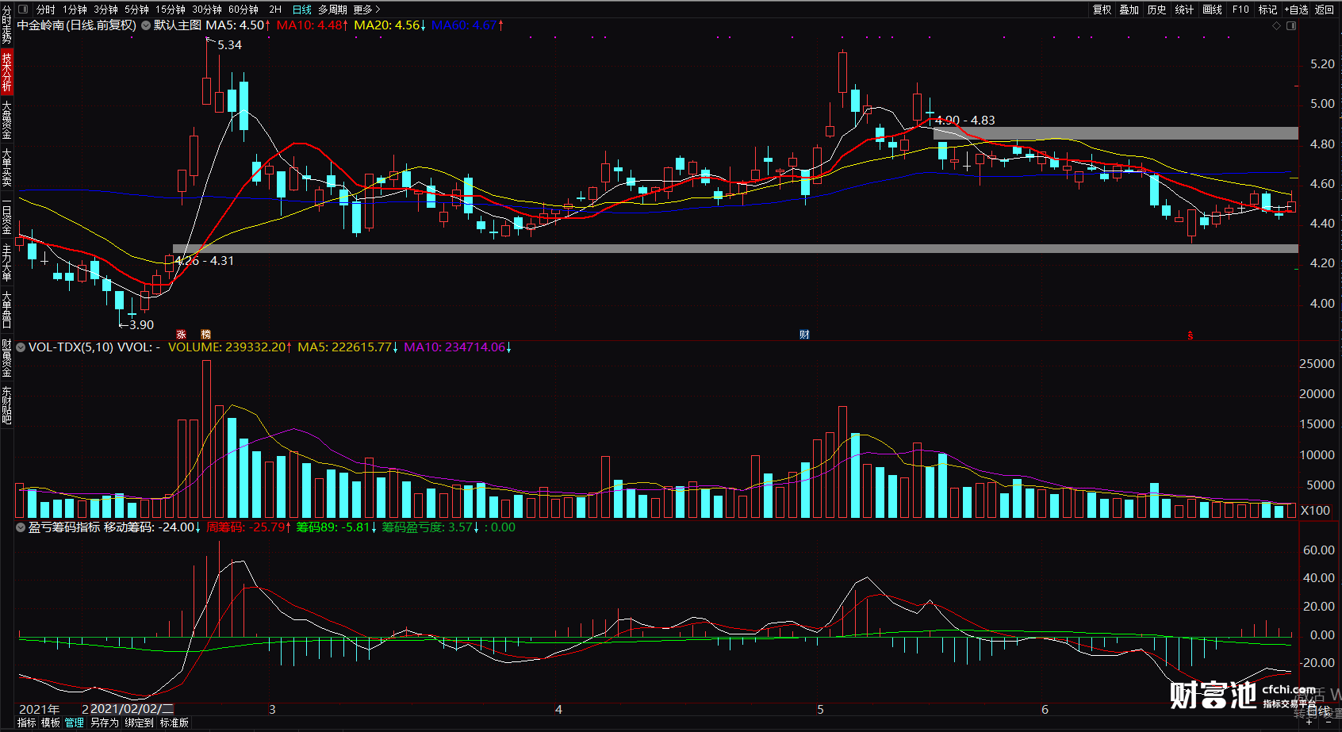Open 大盘资金 sidebar tab
This screenshot has width=1342, height=732.
pyautogui.click(x=6, y=120)
